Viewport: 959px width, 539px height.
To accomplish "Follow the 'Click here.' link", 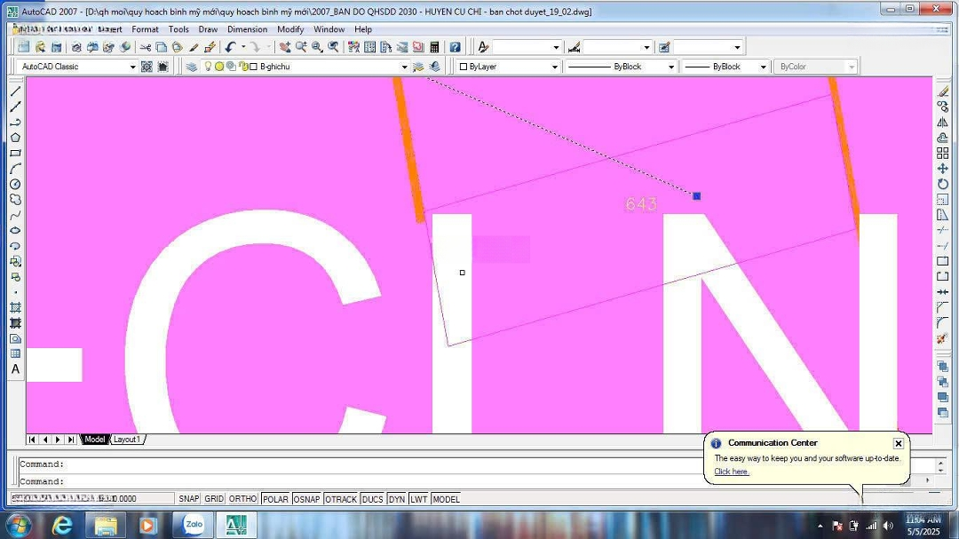I will pyautogui.click(x=731, y=472).
